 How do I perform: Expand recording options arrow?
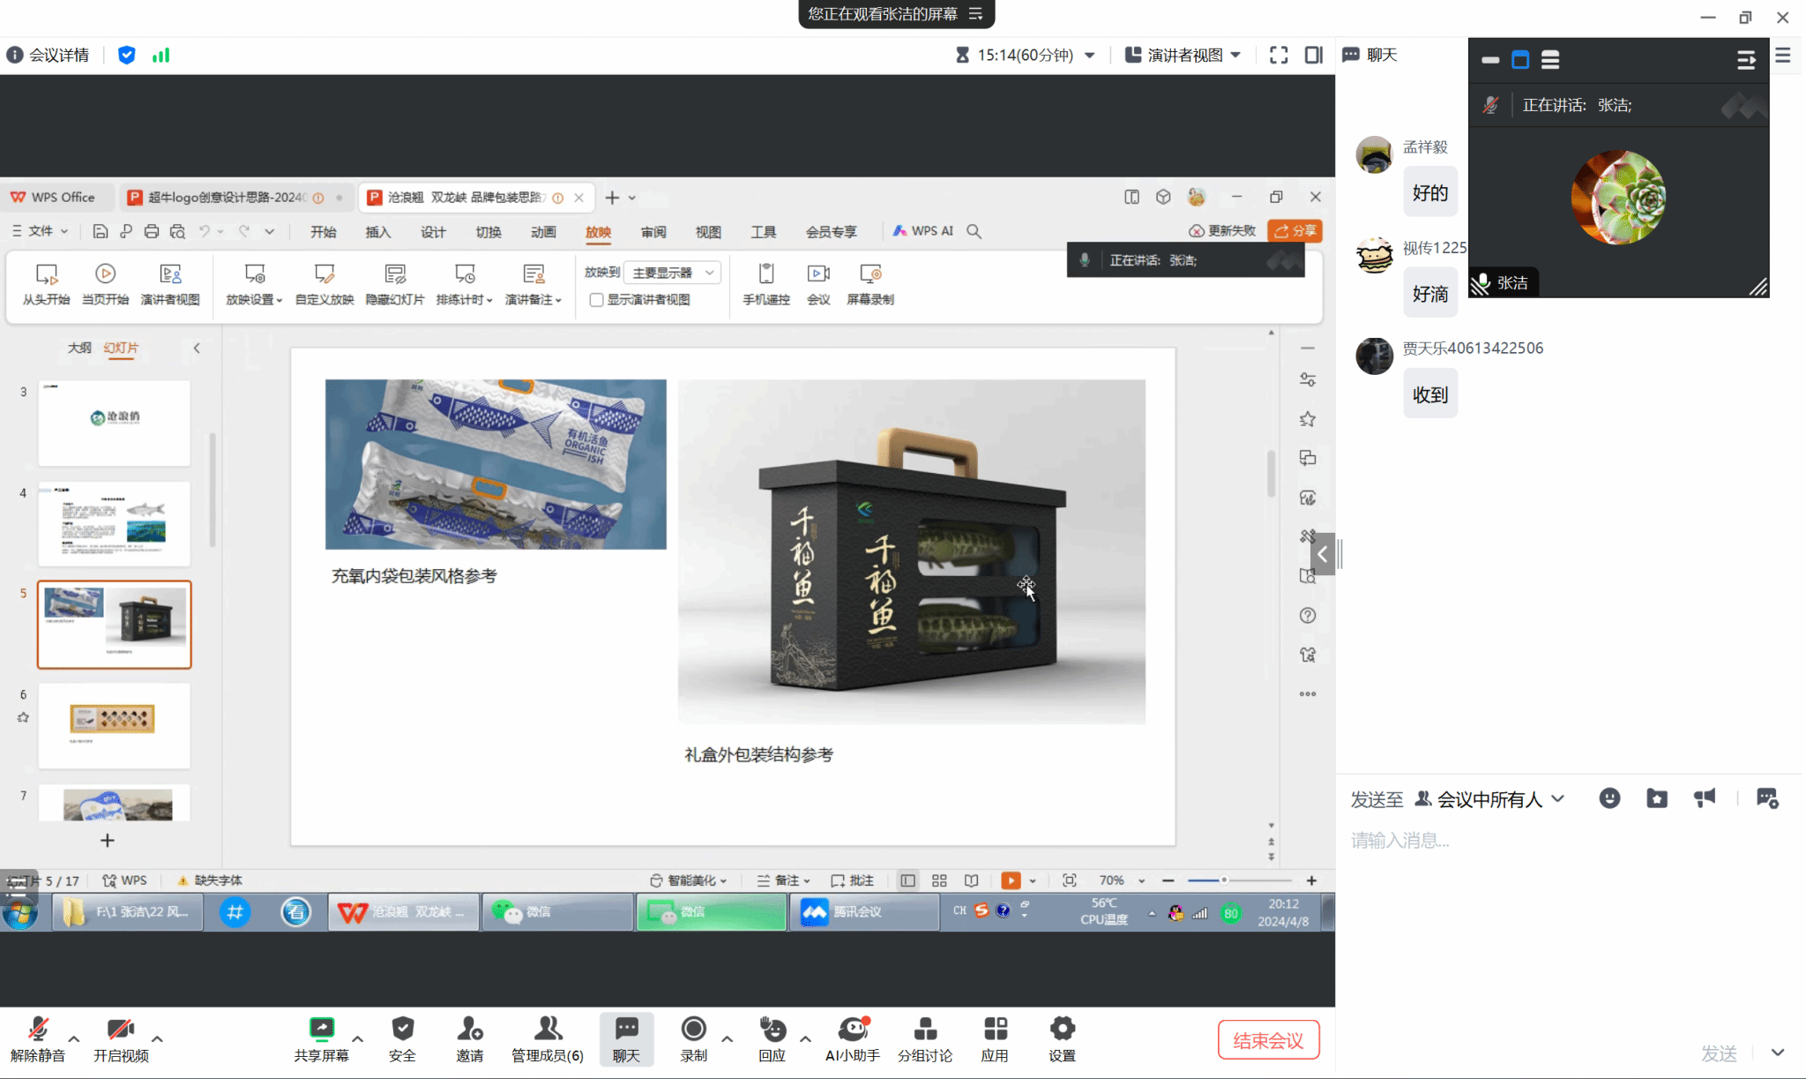pos(728,1038)
